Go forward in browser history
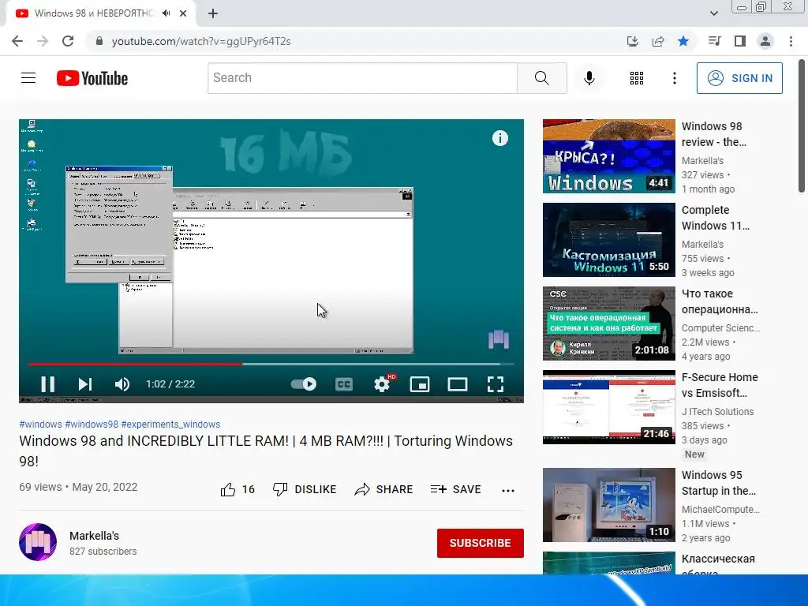The width and height of the screenshot is (808, 606). (43, 41)
